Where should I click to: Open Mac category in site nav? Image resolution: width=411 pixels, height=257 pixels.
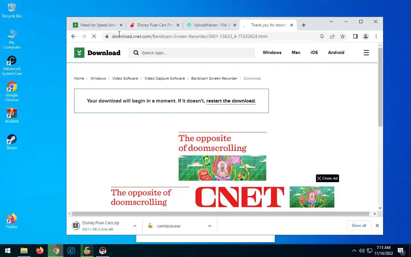(296, 52)
